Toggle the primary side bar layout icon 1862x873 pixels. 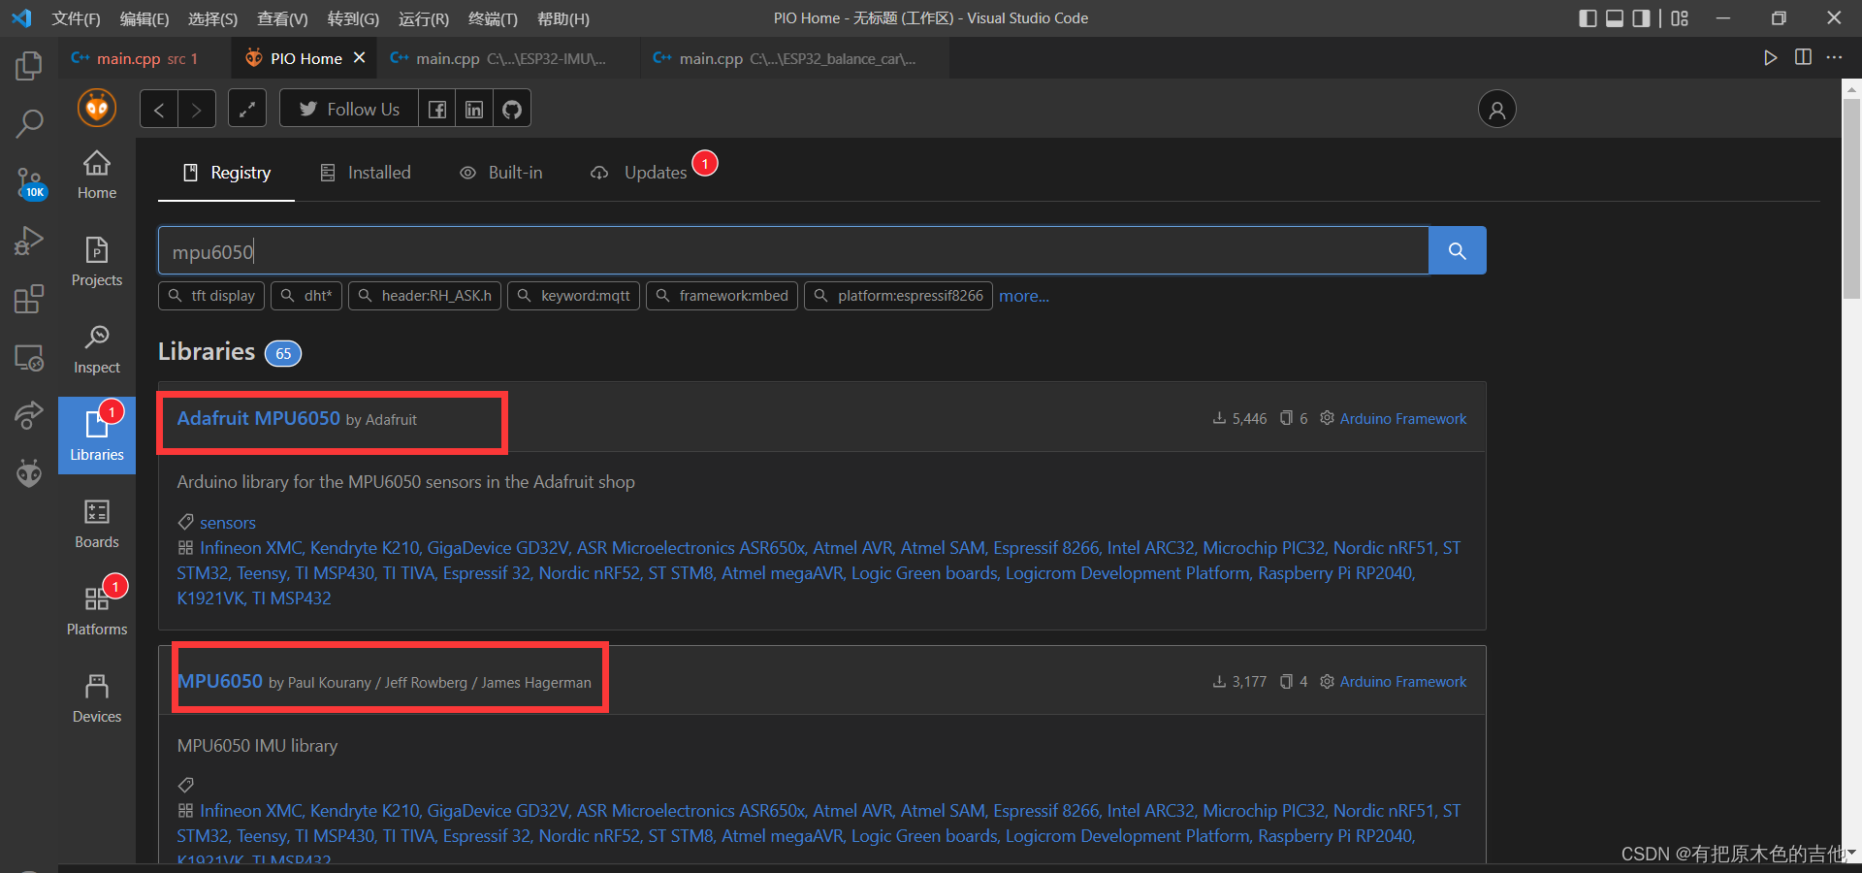pos(1588,18)
